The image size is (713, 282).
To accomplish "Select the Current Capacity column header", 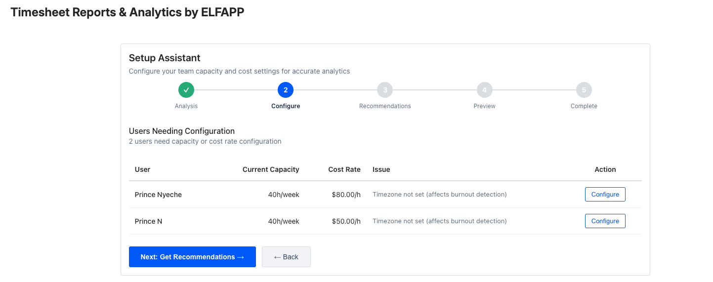I will [271, 169].
